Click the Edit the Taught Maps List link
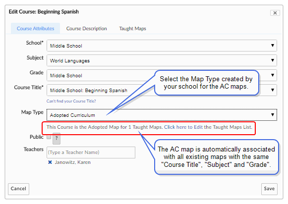Viewport: 288px width, 204px height. [x=208, y=127]
